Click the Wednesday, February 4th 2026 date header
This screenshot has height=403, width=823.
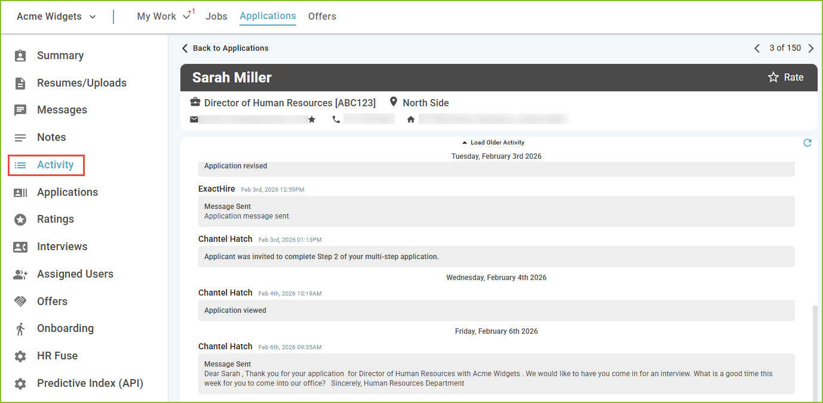[x=496, y=278]
